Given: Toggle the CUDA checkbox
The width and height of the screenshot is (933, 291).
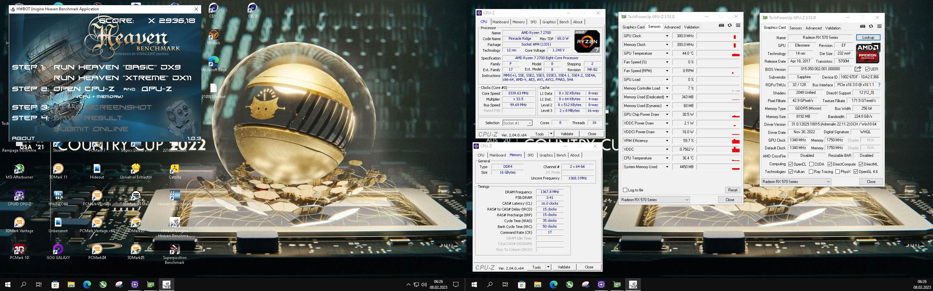Looking at the screenshot, I should click(811, 164).
